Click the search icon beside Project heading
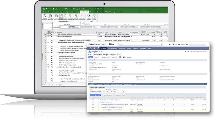 [99, 52]
